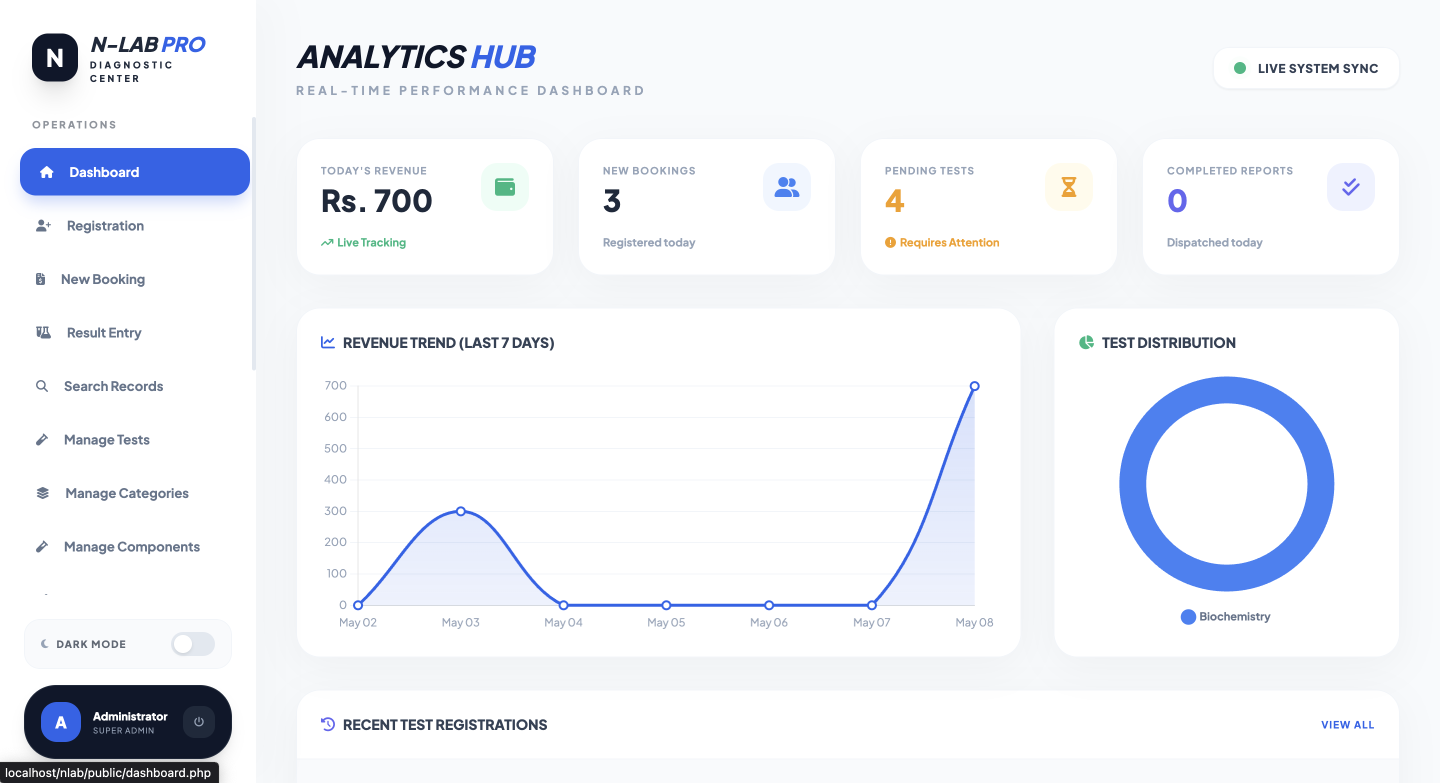
Task: Select Manage Tests in sidebar
Action: point(134,440)
